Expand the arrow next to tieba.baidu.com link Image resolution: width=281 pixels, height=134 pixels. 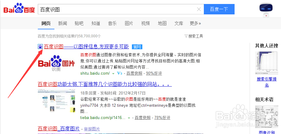pyautogui.click(x=129, y=118)
